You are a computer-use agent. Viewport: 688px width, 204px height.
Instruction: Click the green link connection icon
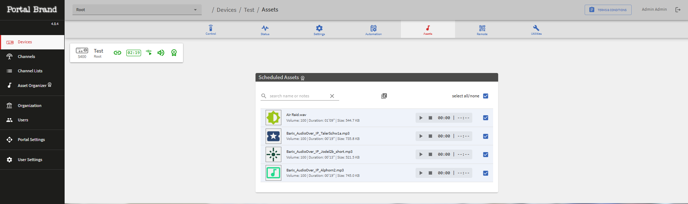click(117, 53)
